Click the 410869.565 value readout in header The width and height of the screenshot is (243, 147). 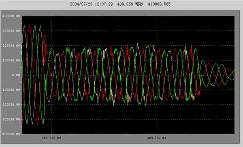click(159, 4)
